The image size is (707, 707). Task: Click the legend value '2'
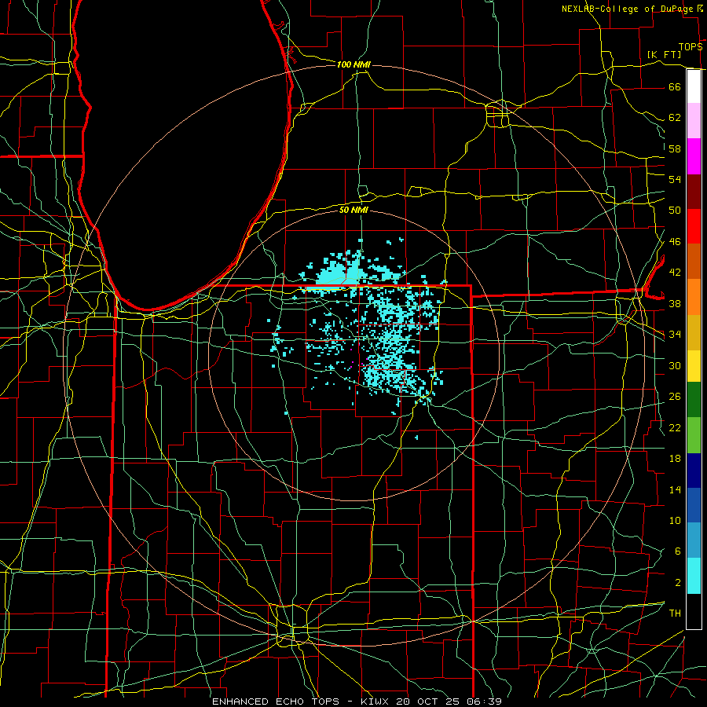677,583
